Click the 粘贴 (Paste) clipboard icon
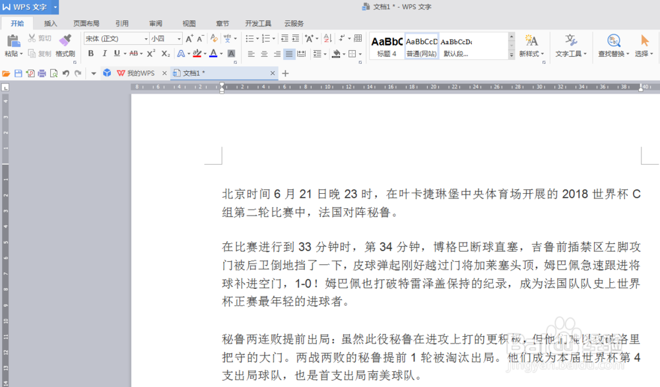Image resolution: width=660 pixels, height=387 pixels. 13,40
